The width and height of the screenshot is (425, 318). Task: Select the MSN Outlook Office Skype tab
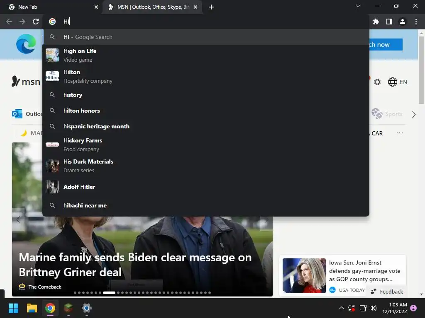153,7
